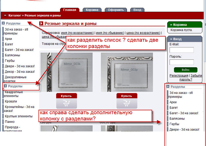The height and width of the screenshot is (146, 206).
Task: Open Двери - 3d на заказ! in left sidebar
Action: tap(20, 66)
